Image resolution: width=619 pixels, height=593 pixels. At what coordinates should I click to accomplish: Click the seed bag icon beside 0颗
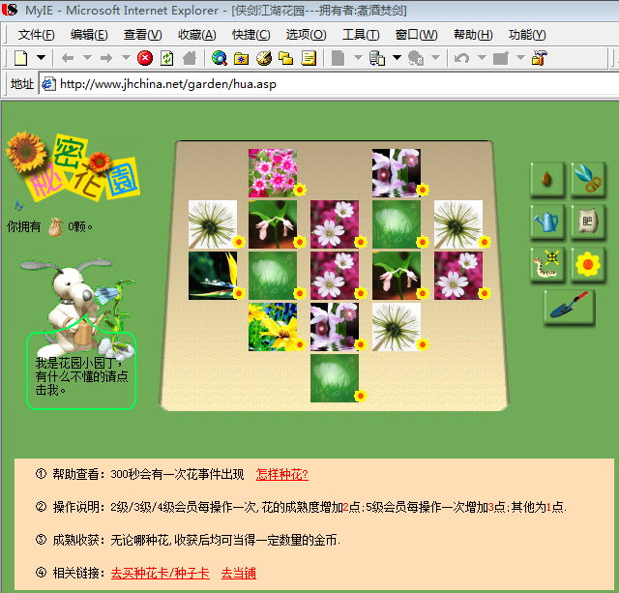point(56,226)
